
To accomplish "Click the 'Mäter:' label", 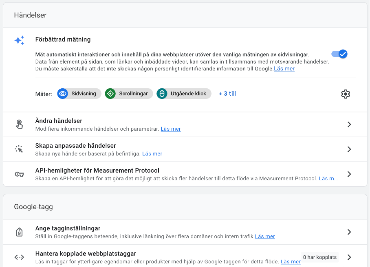I will [x=44, y=94].
